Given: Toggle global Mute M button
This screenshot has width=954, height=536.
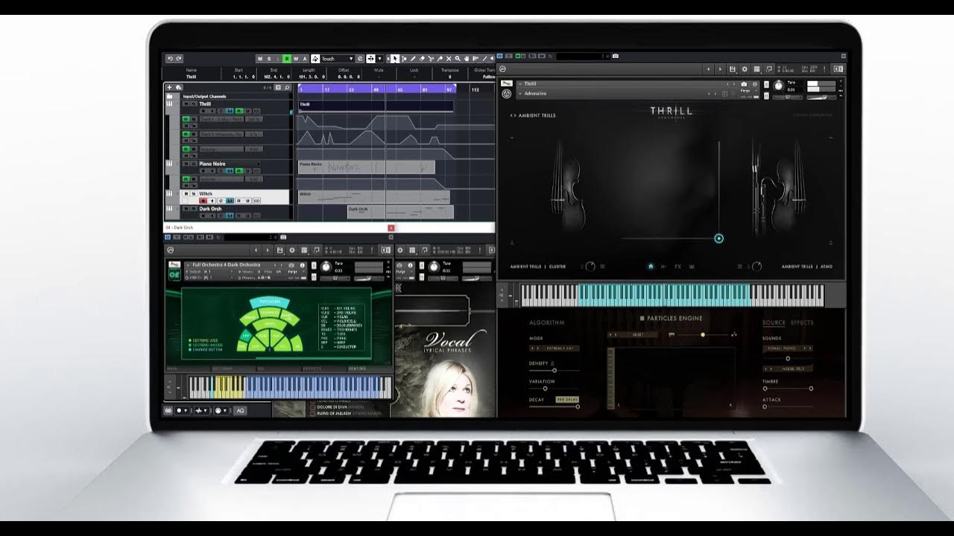Looking at the screenshot, I should tap(260, 59).
